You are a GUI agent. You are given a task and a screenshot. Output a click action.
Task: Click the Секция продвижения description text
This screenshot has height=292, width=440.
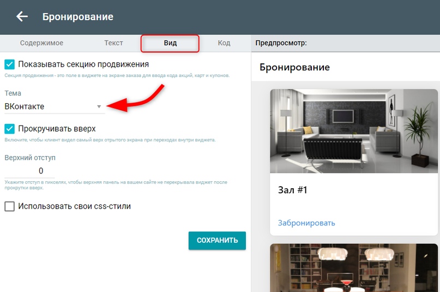click(x=117, y=75)
